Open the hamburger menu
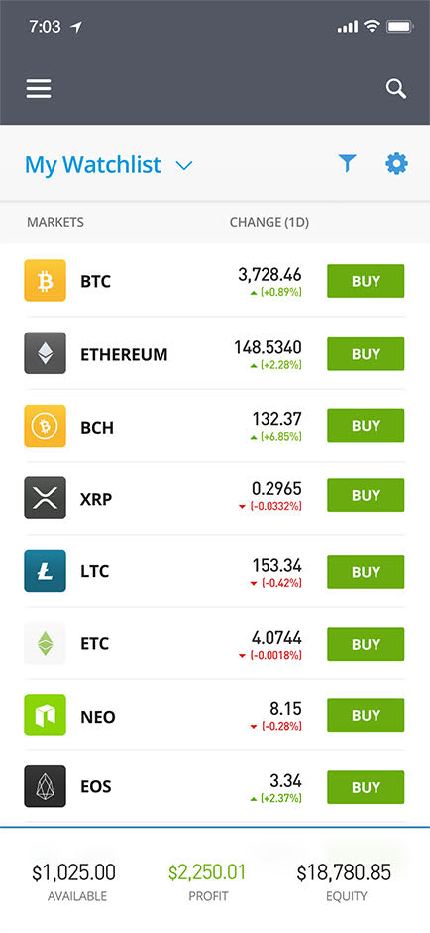 click(39, 89)
